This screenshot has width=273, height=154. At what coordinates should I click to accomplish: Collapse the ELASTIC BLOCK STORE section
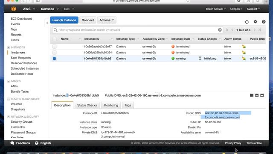click(9, 99)
